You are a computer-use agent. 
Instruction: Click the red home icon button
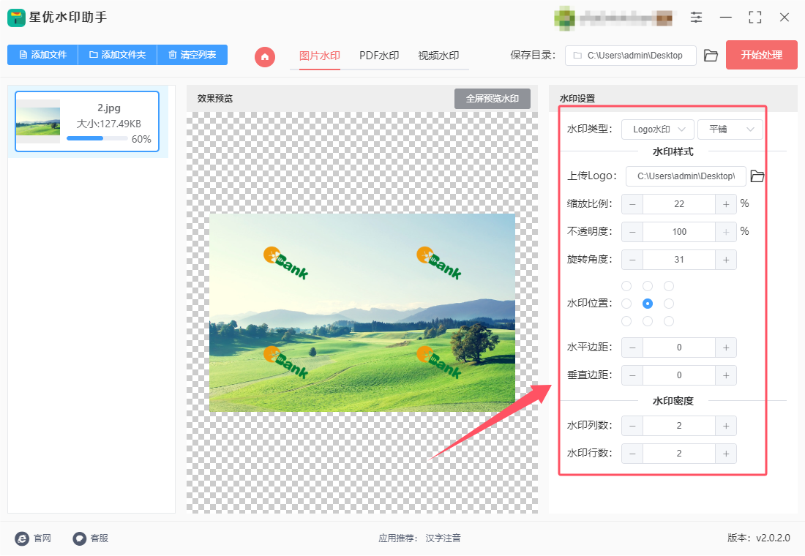pos(265,56)
